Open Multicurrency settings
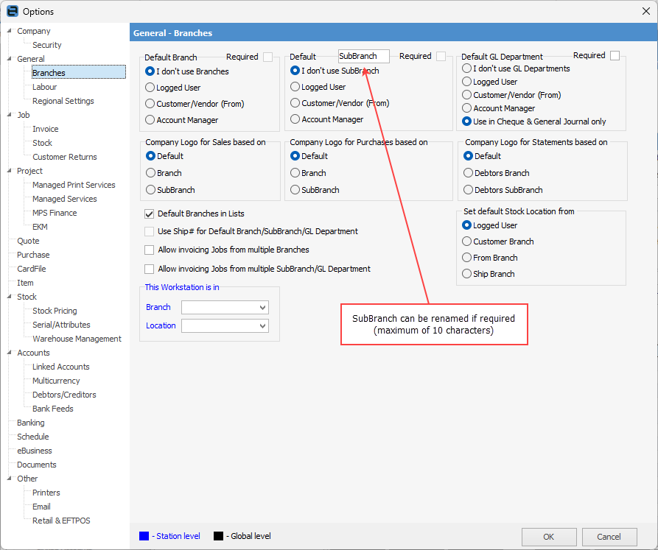The height and width of the screenshot is (550, 658). [x=56, y=381]
